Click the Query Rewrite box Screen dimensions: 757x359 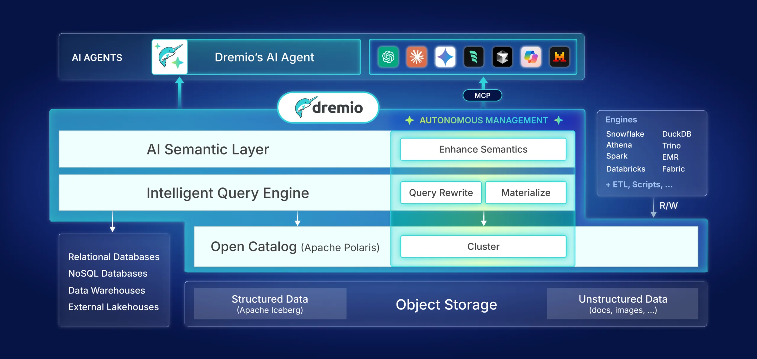point(441,193)
